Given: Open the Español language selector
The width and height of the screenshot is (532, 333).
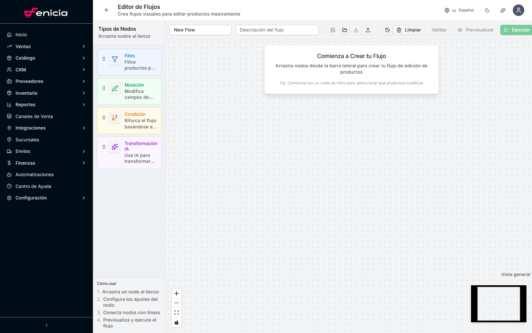Looking at the screenshot, I should [459, 10].
